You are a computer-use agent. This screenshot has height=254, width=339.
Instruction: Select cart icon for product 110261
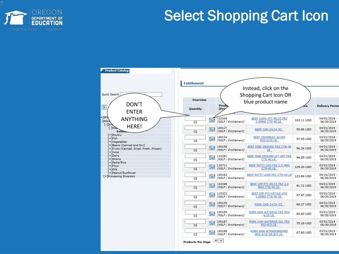212,158
